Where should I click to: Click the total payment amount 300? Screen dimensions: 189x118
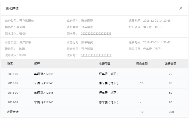[171, 112]
